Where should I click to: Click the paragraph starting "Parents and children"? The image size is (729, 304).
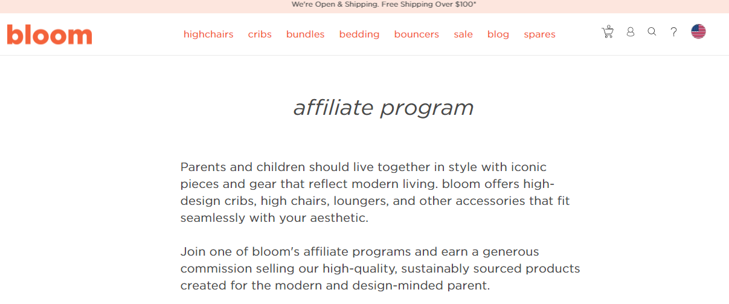pos(374,192)
